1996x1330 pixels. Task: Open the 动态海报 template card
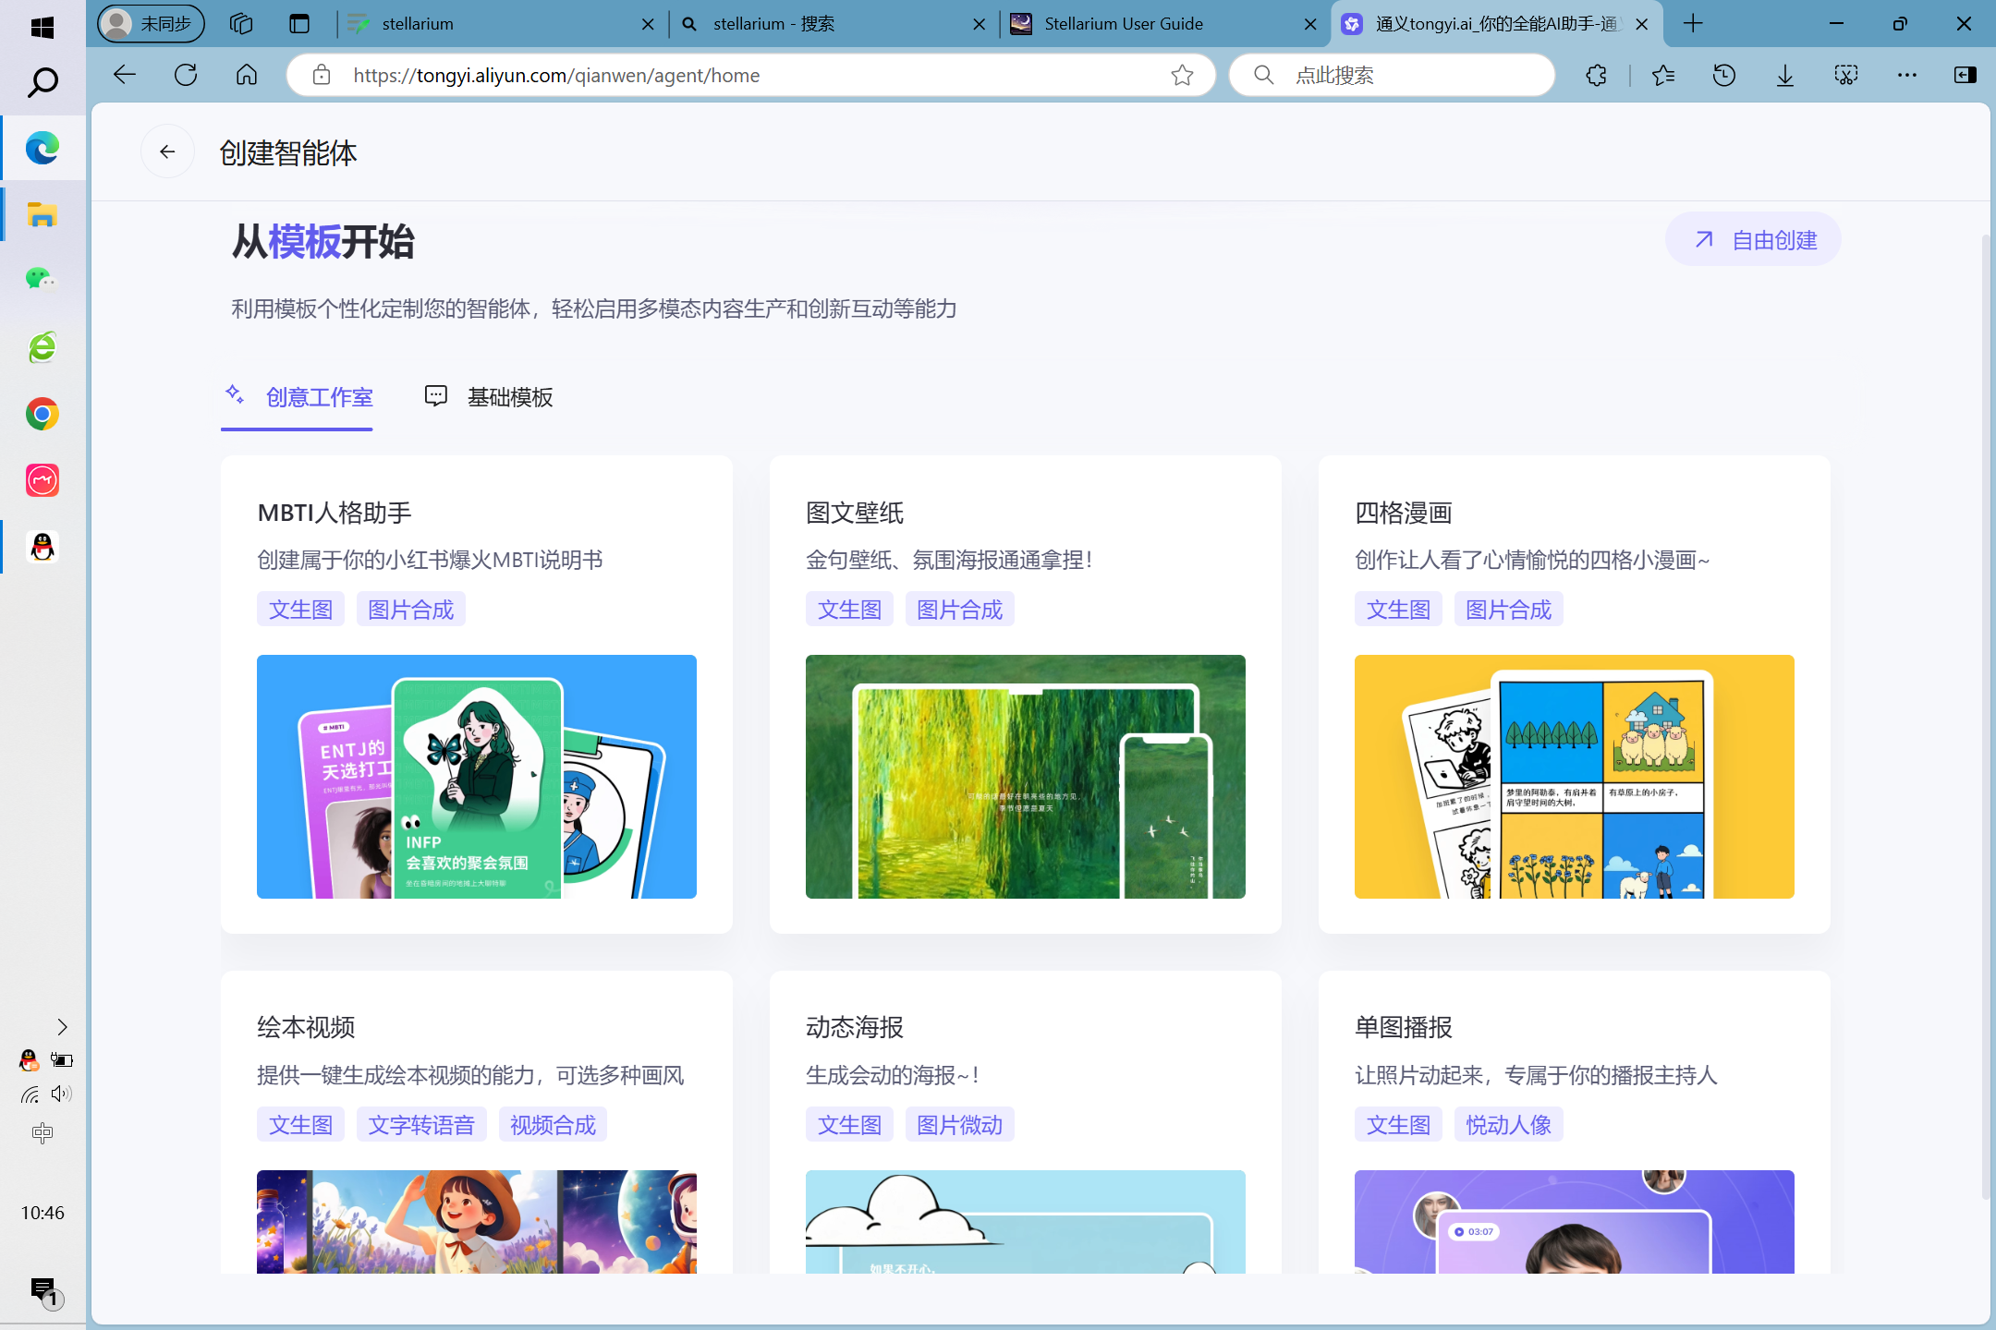coord(1026,1122)
